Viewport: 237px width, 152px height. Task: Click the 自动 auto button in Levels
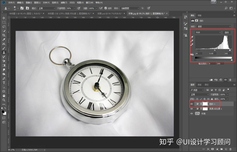[x=227, y=32]
